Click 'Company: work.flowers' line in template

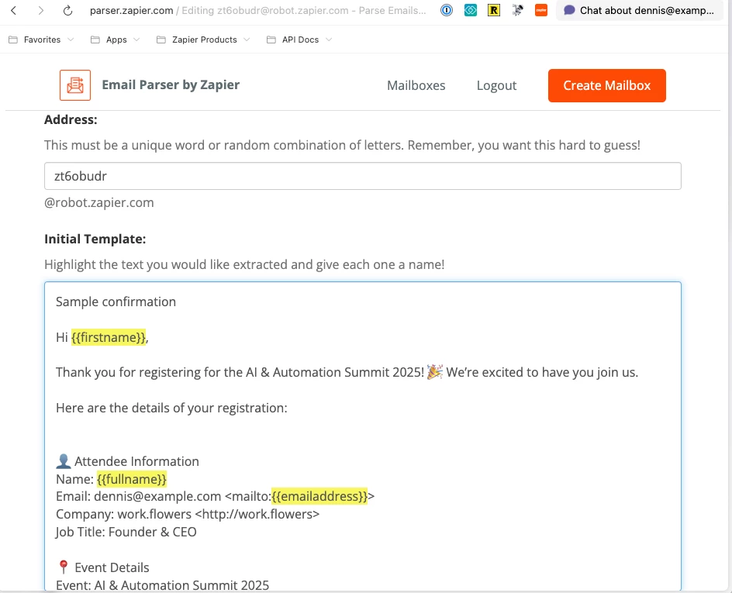[188, 514]
